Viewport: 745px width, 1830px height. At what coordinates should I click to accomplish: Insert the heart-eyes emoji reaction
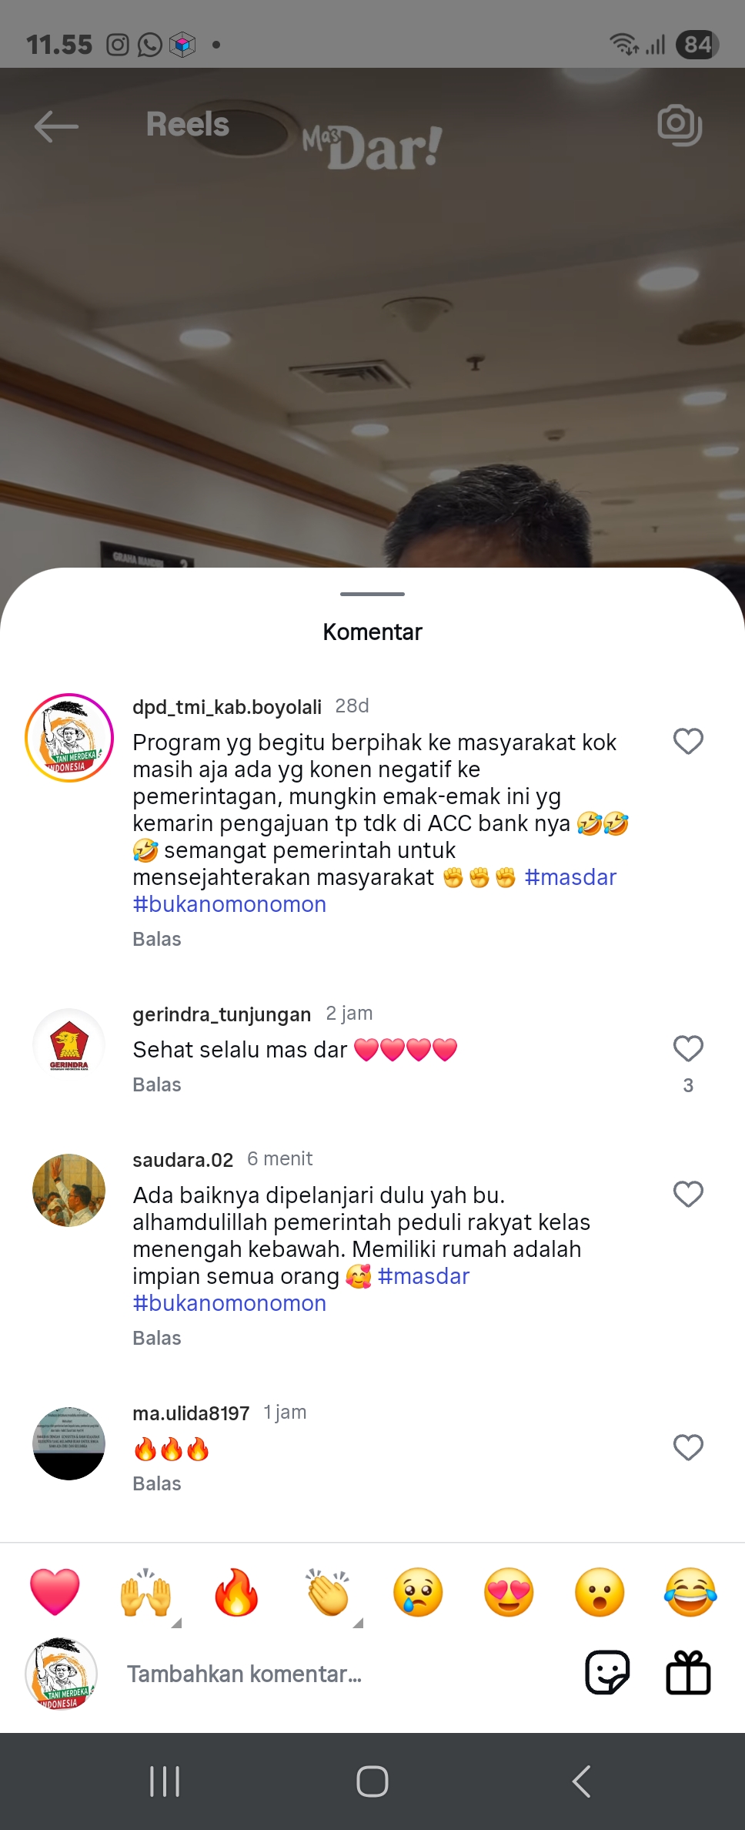509,1592
